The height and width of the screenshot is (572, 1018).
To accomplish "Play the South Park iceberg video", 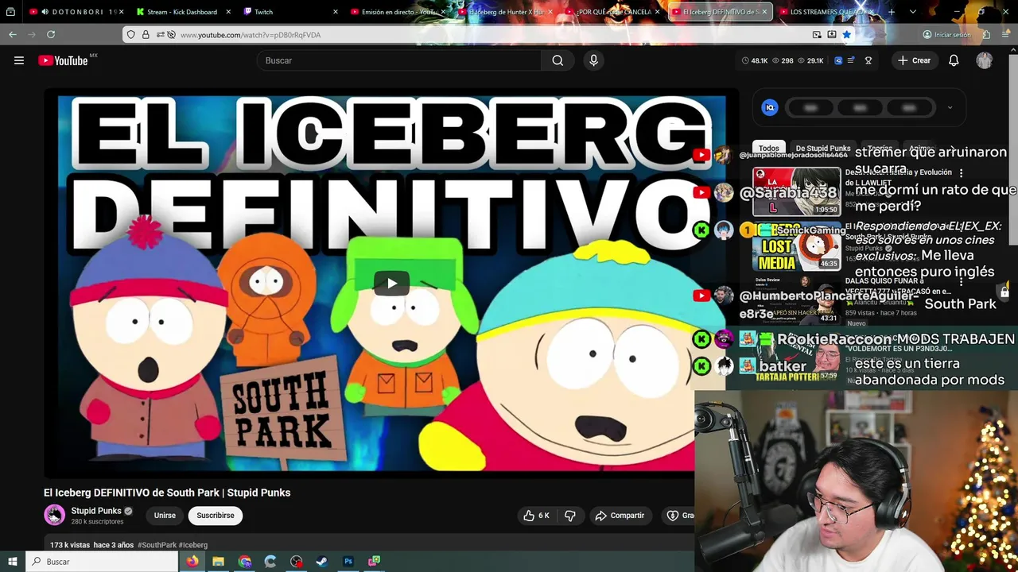I will [391, 284].
